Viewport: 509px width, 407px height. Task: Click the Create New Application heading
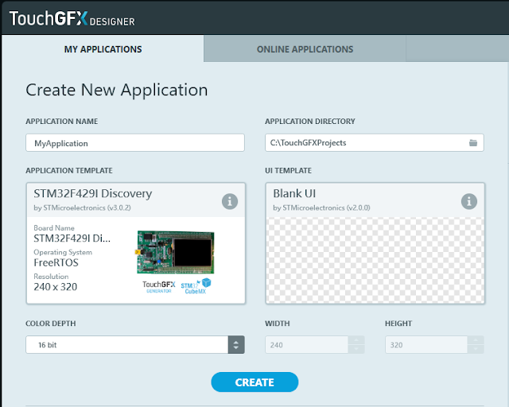(x=117, y=90)
